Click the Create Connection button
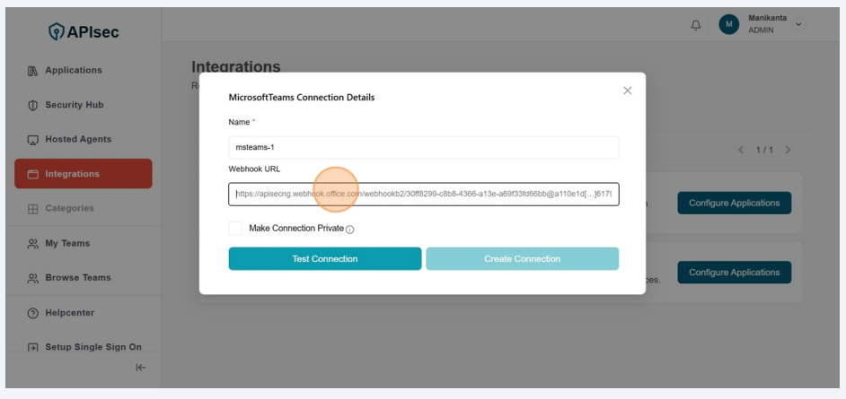The image size is (846, 399). pos(522,259)
